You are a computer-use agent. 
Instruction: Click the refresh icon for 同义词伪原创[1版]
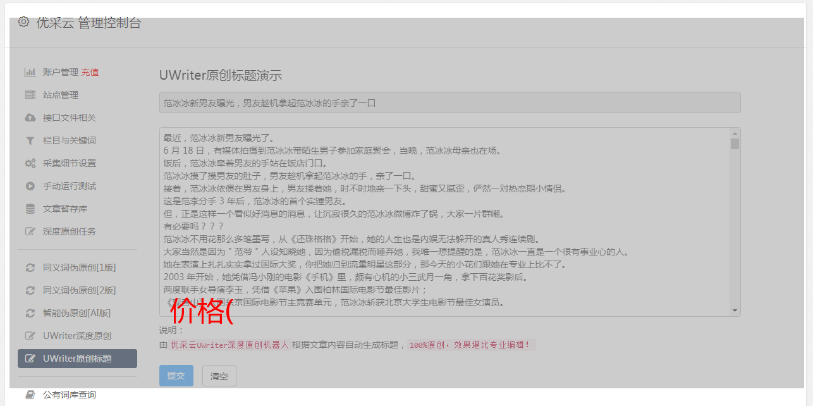click(x=30, y=268)
